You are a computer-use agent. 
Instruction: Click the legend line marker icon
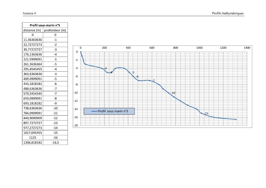(94, 111)
